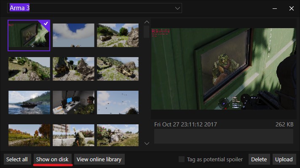The width and height of the screenshot is (300, 168).
Task: Enable Tag as potential spoiler checkbox
Action: coord(181,159)
